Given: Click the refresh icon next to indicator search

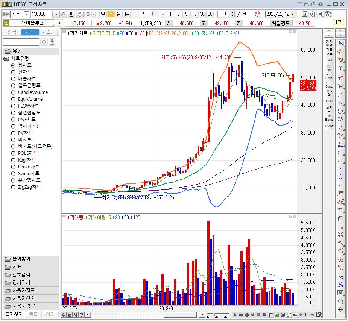Looking at the screenshot, I should point(44,42).
